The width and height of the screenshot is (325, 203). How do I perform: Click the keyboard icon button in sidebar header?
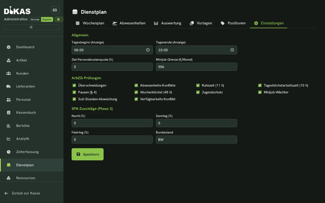click(x=55, y=10)
